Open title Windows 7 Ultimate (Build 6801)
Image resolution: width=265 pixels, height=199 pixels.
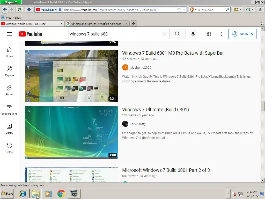[x=156, y=110]
